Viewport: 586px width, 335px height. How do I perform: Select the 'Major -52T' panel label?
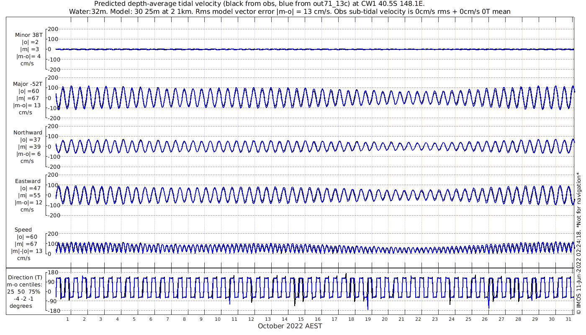(x=28, y=84)
